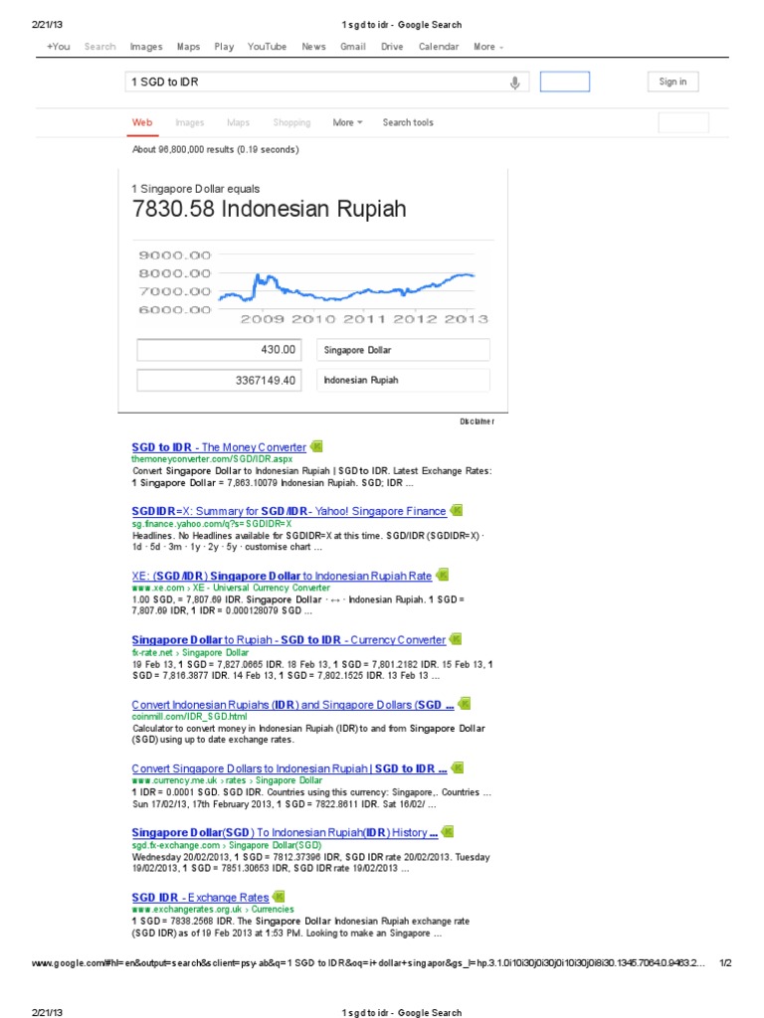Click the Search item in top bar
Viewport: 764px width, 1018px height.
point(100,47)
